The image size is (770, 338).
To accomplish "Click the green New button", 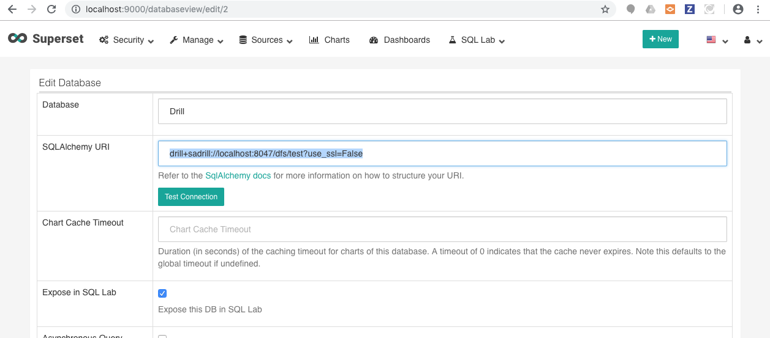I will 660,39.
